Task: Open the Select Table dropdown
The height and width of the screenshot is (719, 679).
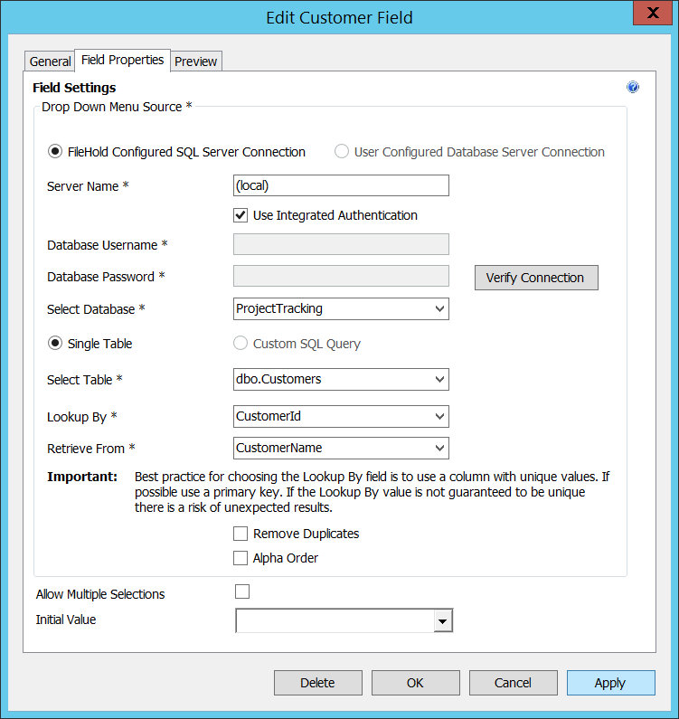Action: click(341, 379)
